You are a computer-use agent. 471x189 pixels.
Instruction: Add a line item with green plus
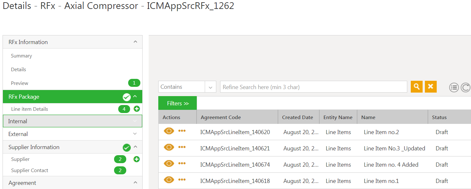click(x=137, y=109)
